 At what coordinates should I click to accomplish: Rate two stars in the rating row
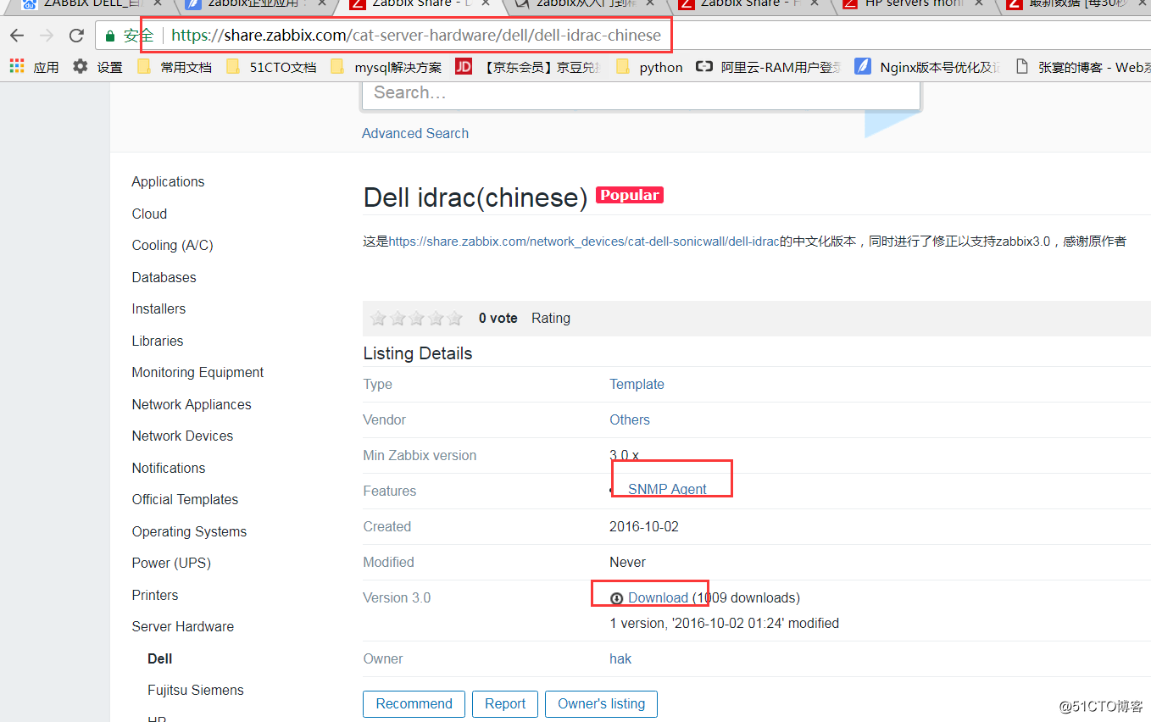click(398, 319)
